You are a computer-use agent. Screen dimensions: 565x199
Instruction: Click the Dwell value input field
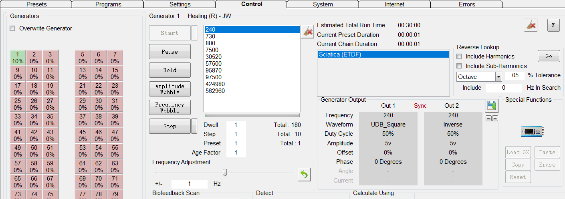(x=236, y=125)
